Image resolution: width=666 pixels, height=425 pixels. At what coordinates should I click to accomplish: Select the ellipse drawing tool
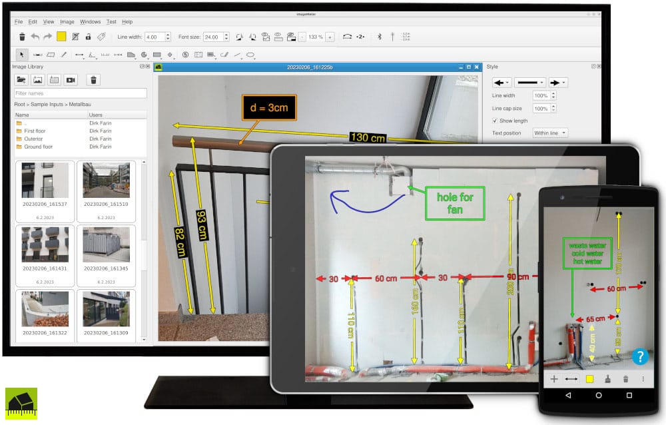(250, 55)
